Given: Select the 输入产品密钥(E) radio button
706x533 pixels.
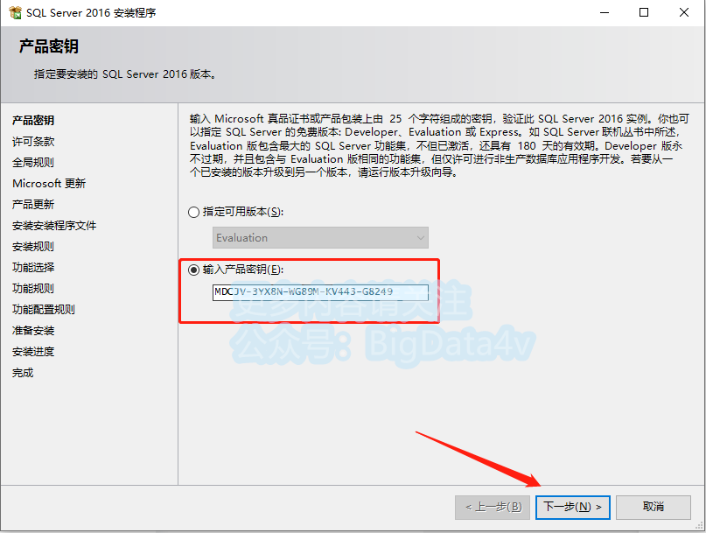Looking at the screenshot, I should tap(193, 270).
